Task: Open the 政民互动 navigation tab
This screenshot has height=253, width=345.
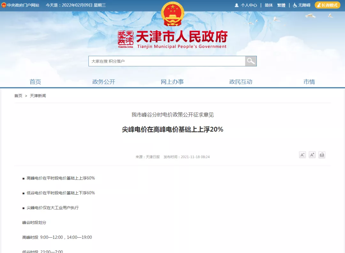Action: pyautogui.click(x=241, y=82)
